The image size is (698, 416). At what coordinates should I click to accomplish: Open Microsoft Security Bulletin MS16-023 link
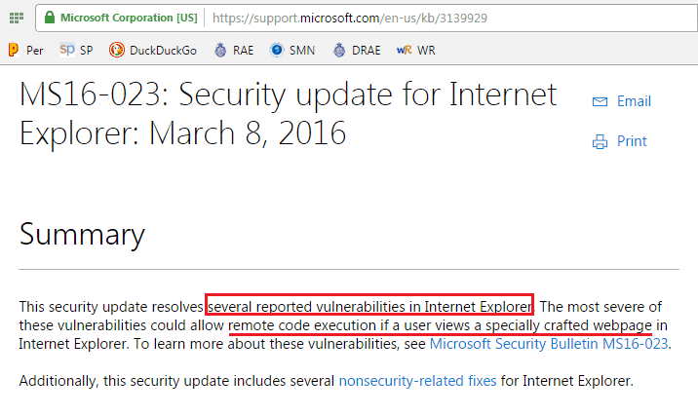coord(549,344)
